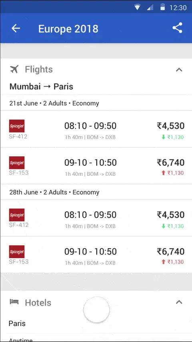Open the Paris hotel entry
The image size is (192, 342).
pyautogui.click(x=96, y=324)
